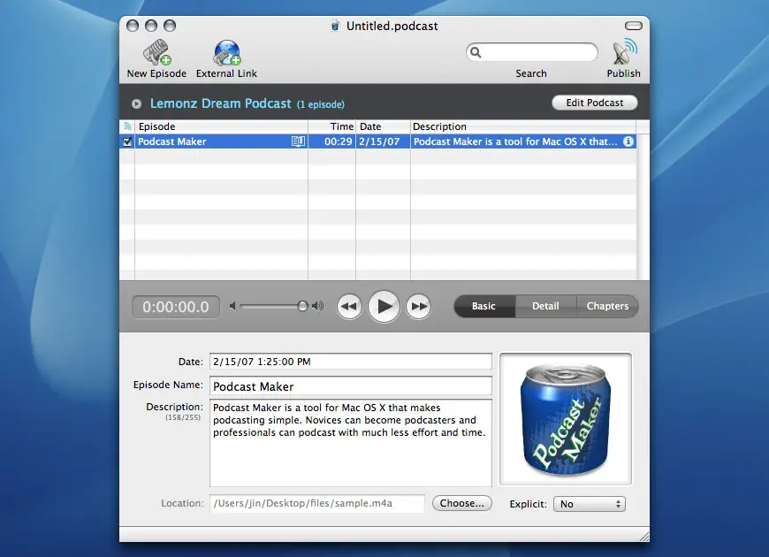Play the episode with the play button
The height and width of the screenshot is (557, 769).
click(x=384, y=306)
